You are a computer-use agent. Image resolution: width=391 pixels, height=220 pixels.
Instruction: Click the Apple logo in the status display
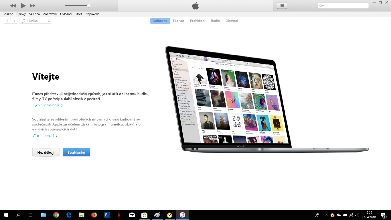195,5
